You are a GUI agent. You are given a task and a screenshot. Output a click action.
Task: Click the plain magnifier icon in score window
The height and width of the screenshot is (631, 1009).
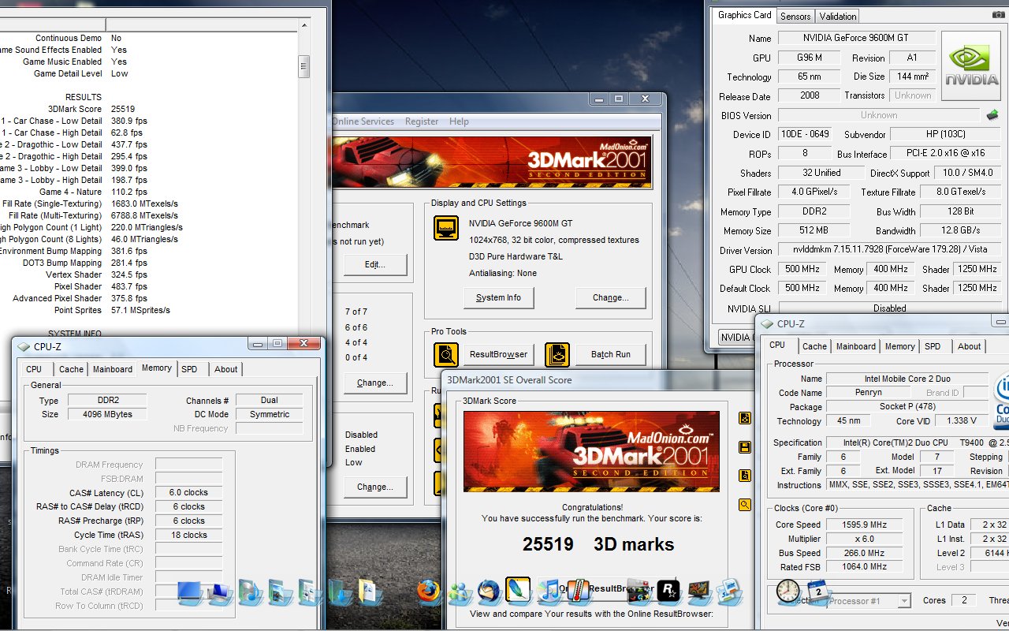[x=744, y=505]
